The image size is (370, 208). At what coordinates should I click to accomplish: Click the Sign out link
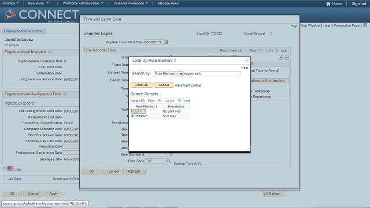[x=359, y=3]
